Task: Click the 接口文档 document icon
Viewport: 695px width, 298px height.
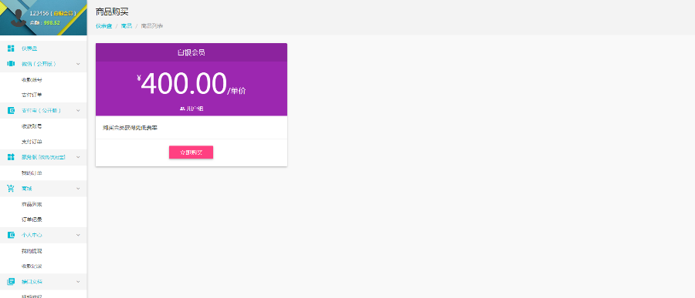Action: [x=11, y=282]
